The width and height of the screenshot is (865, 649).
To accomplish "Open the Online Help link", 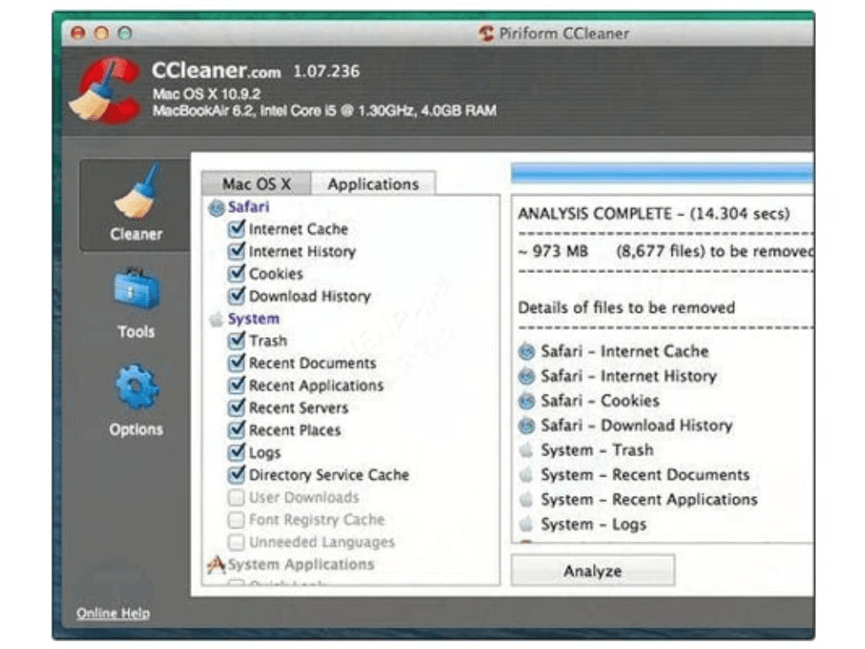I will (x=112, y=614).
